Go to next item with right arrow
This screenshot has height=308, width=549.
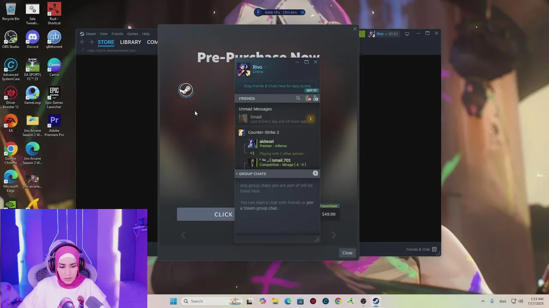334,235
